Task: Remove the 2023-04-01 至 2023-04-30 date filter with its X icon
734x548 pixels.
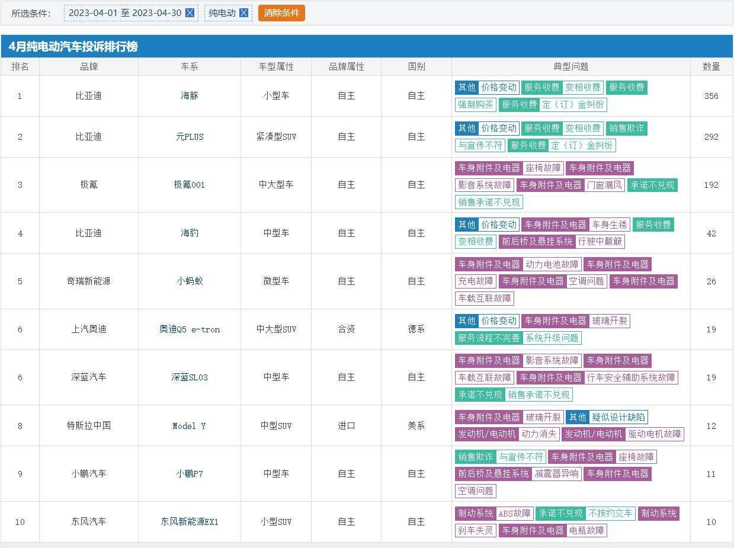Action: coord(190,13)
